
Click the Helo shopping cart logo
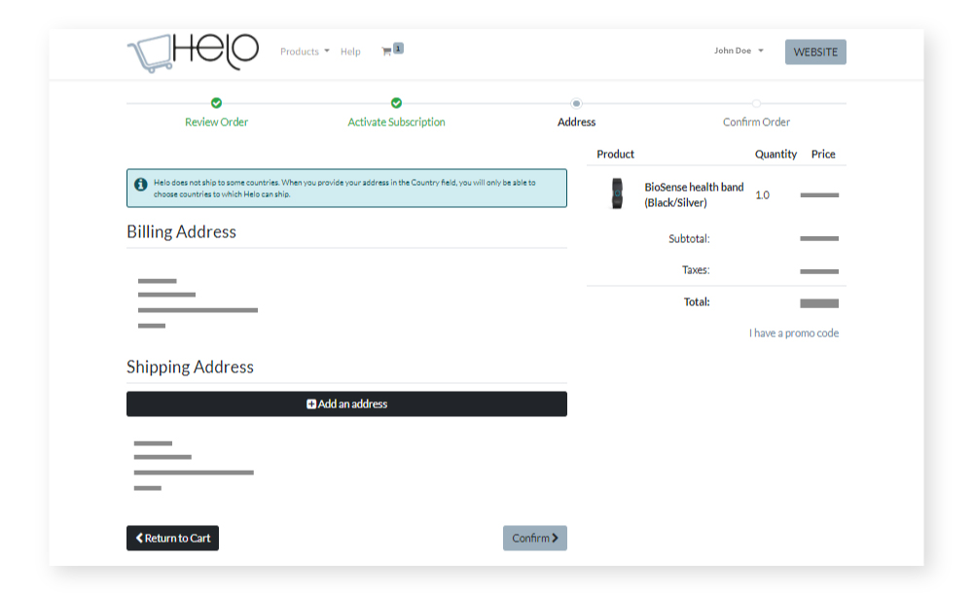tap(193, 52)
